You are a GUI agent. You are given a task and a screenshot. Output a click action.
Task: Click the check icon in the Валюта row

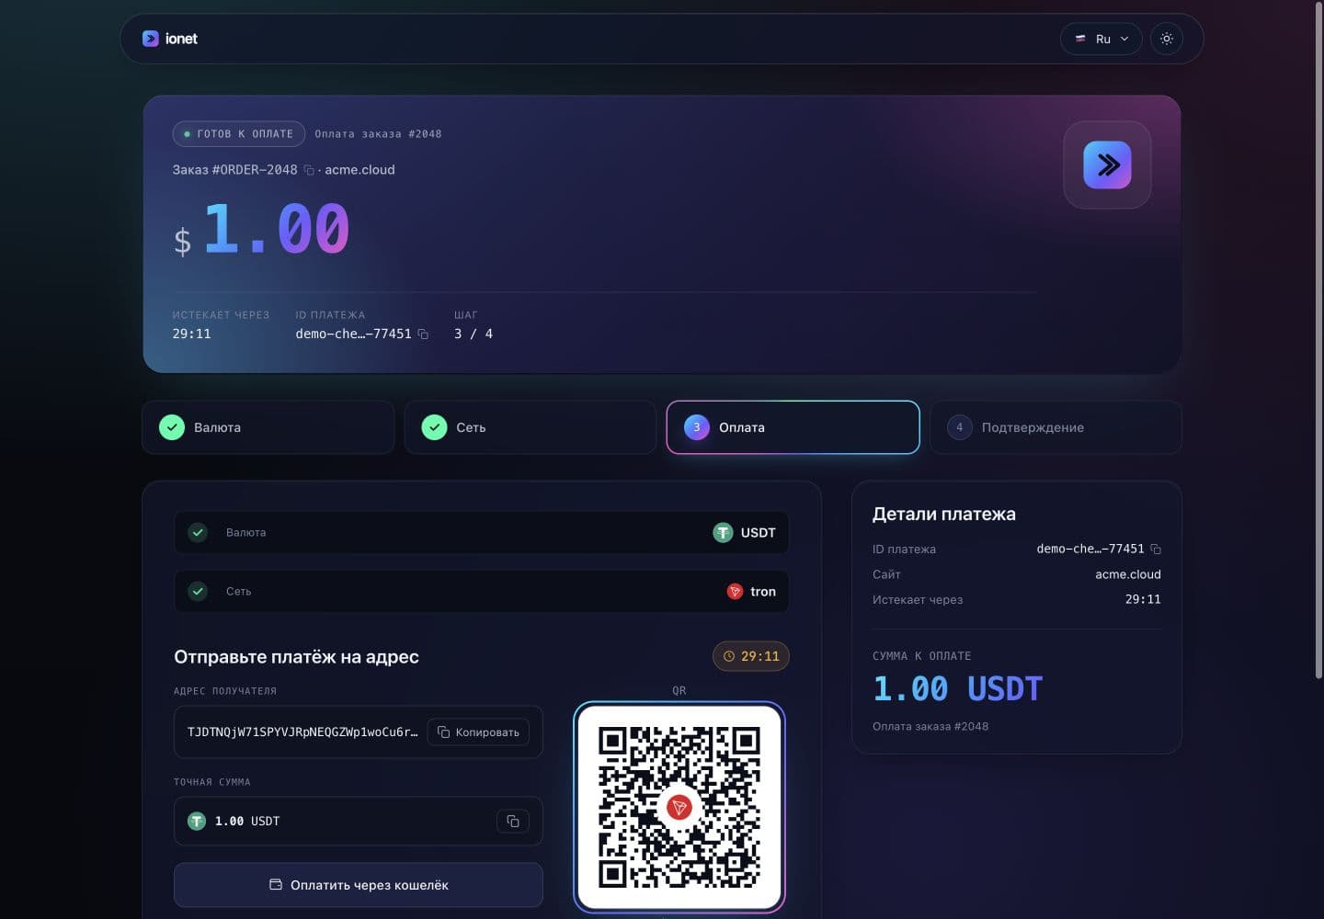coord(198,532)
